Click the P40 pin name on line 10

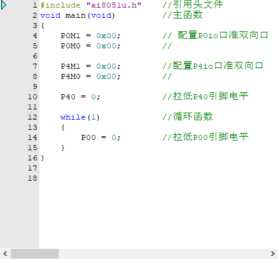pyautogui.click(x=68, y=97)
